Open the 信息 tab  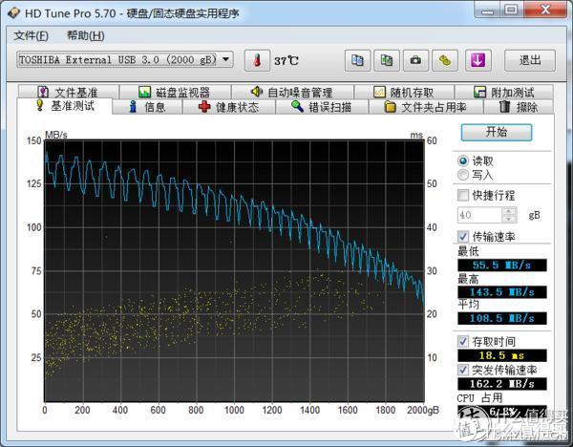148,107
